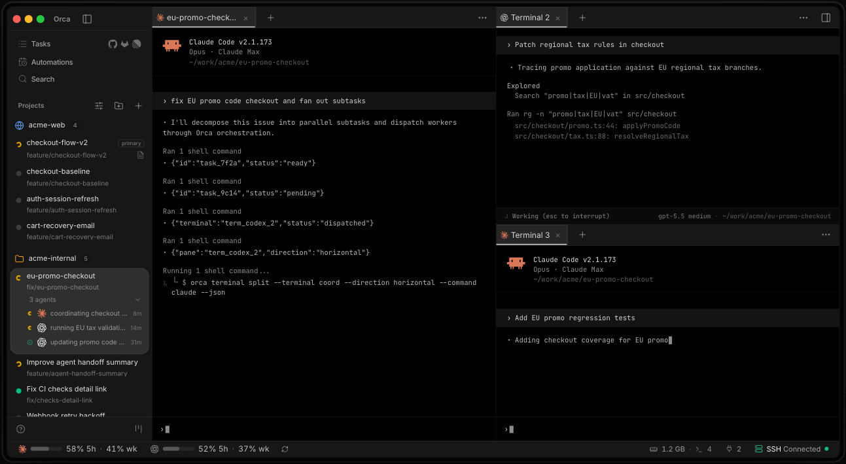The image size is (846, 464).
Task: Click the document icon on checkout-flow-v2
Action: [x=140, y=155]
